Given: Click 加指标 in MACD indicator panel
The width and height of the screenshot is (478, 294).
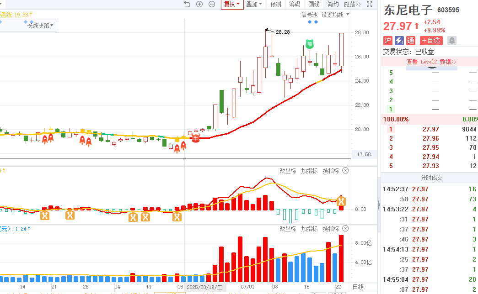Looking at the screenshot, I should pos(309,171).
